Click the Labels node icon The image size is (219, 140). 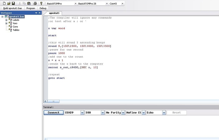point(10,20)
